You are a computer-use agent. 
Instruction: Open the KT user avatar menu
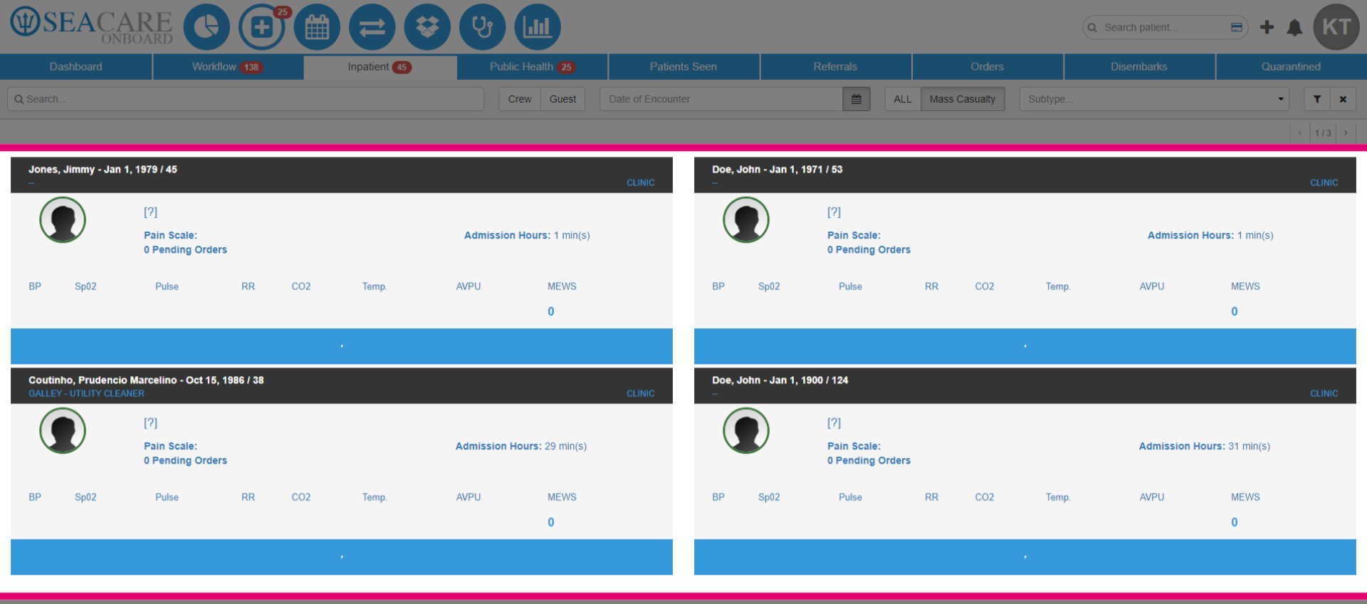1336,27
